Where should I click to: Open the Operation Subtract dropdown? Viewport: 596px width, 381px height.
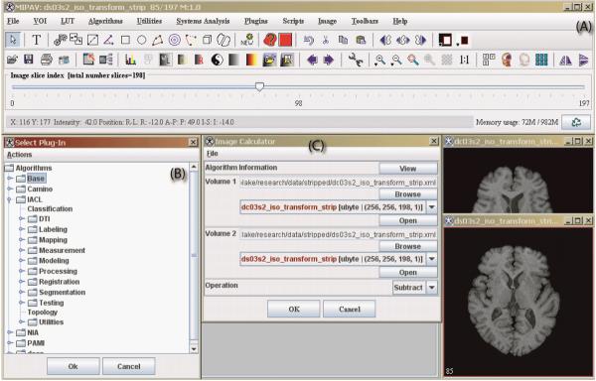[x=432, y=288]
